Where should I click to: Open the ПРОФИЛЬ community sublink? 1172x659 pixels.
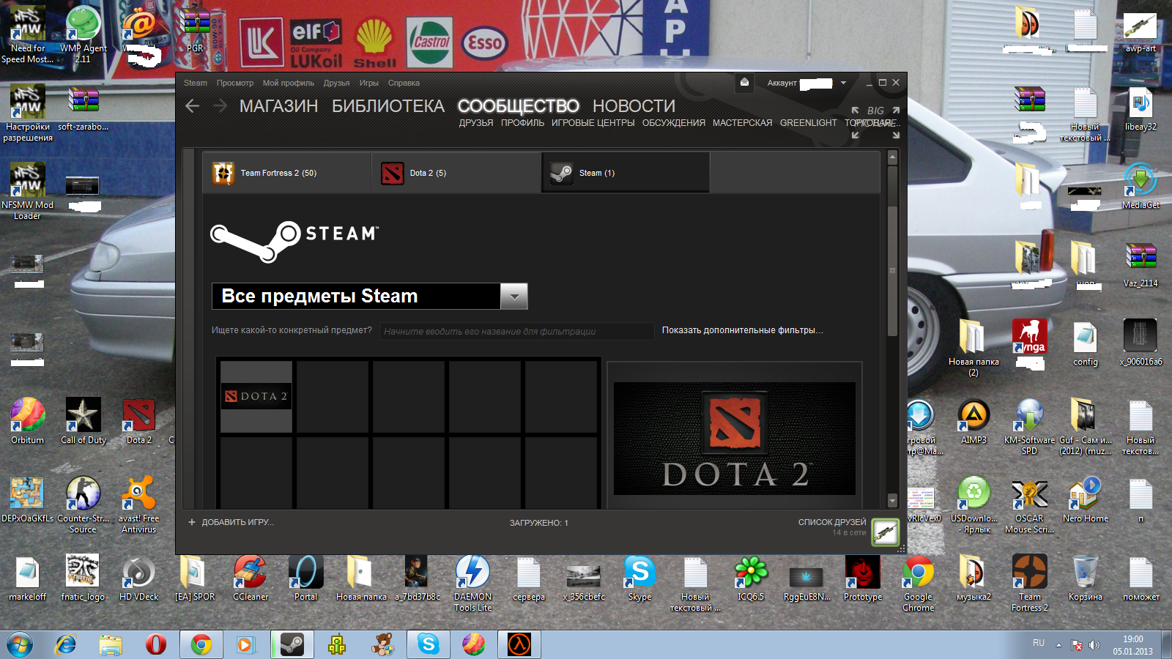522,123
